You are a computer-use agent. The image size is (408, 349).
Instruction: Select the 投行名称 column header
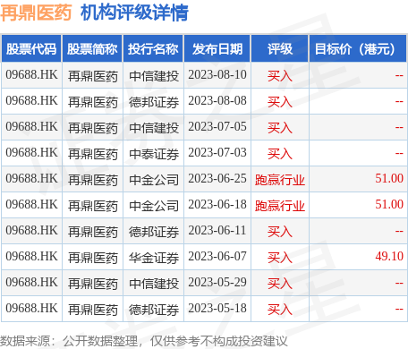click(153, 48)
